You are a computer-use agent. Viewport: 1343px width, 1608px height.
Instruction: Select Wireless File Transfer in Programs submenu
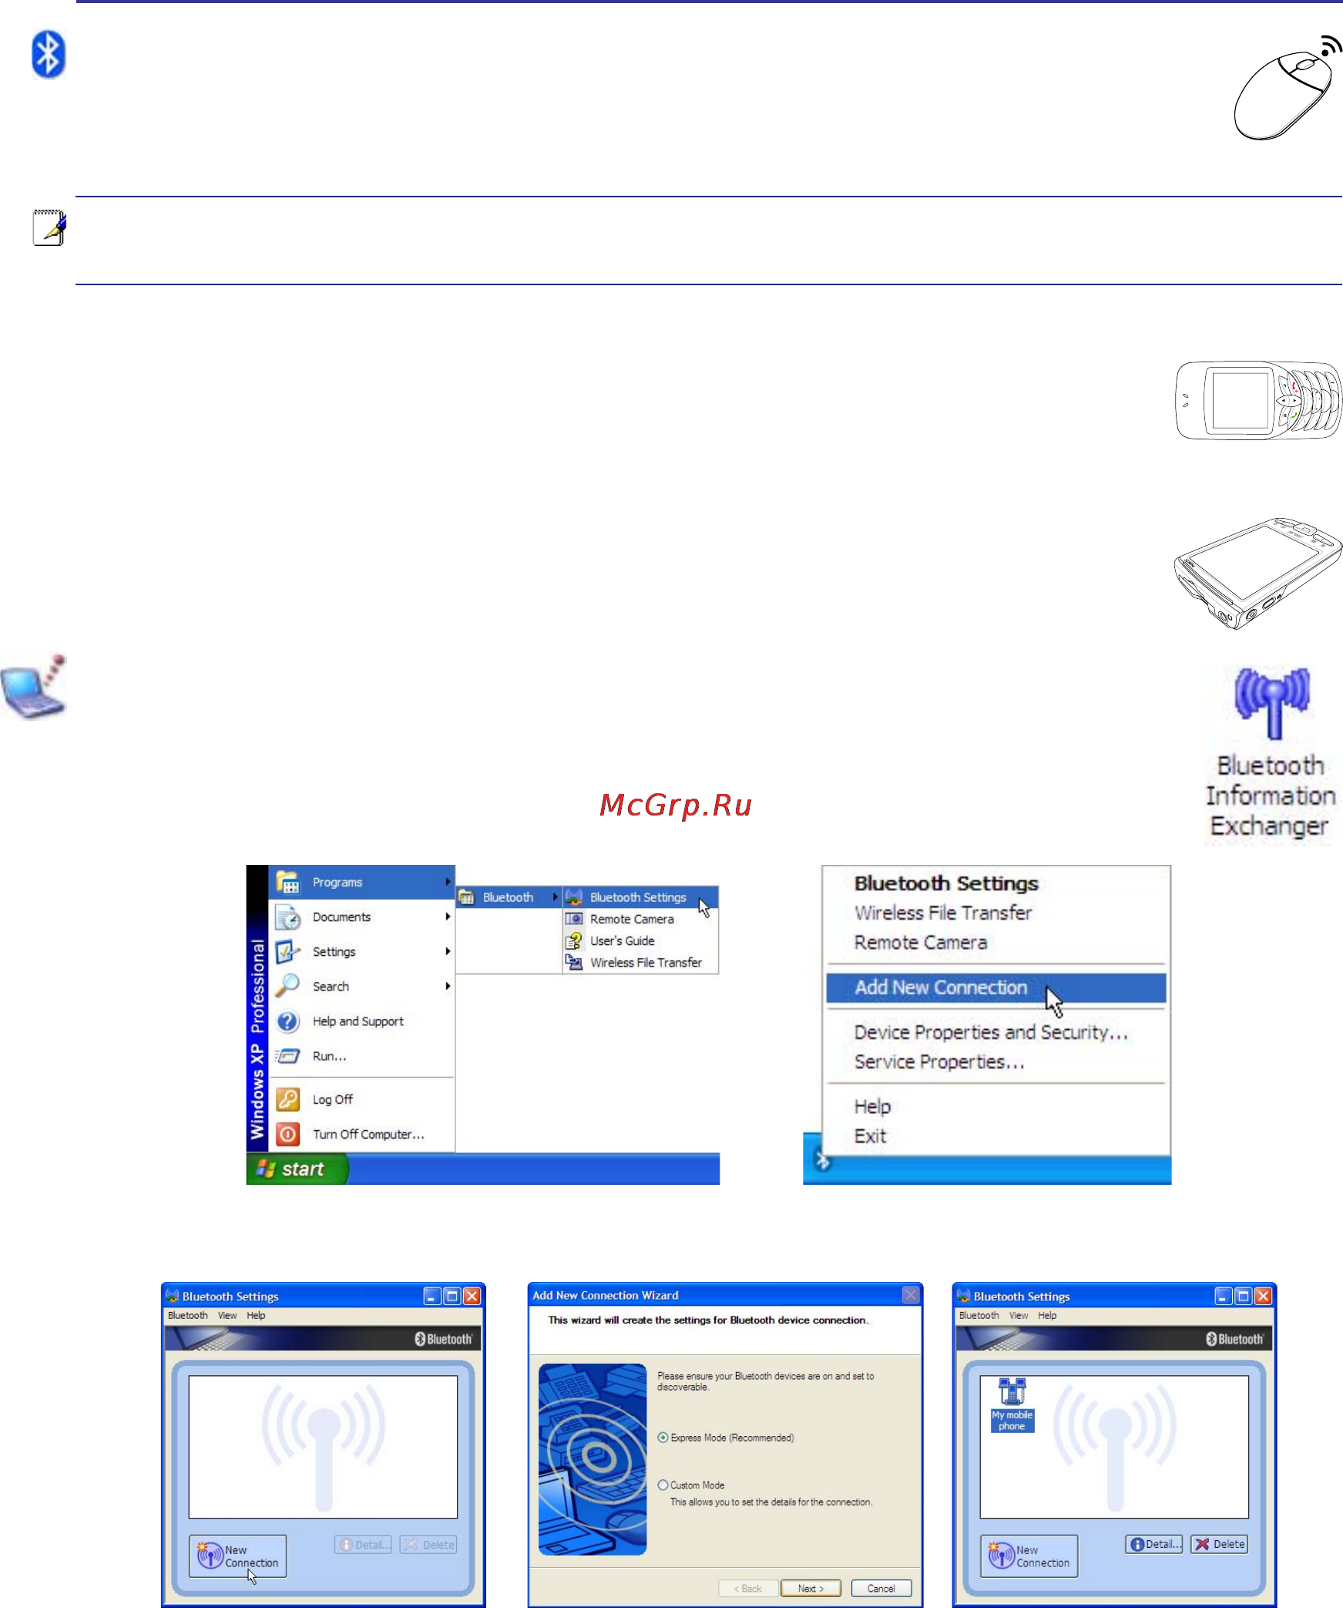point(640,962)
